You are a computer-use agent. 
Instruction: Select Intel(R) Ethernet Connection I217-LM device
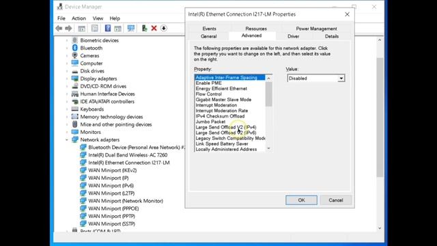pyautogui.click(x=129, y=163)
